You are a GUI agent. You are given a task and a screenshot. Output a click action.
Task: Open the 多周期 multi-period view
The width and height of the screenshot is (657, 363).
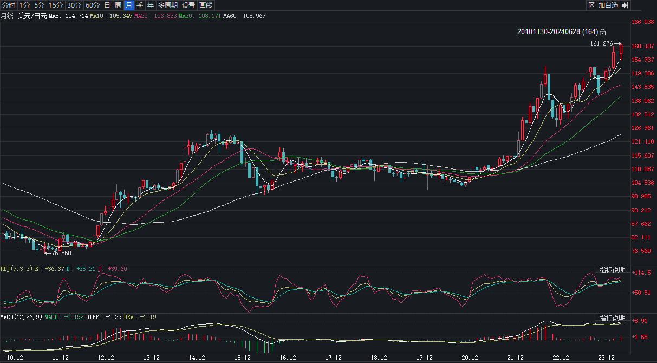(x=168, y=5)
